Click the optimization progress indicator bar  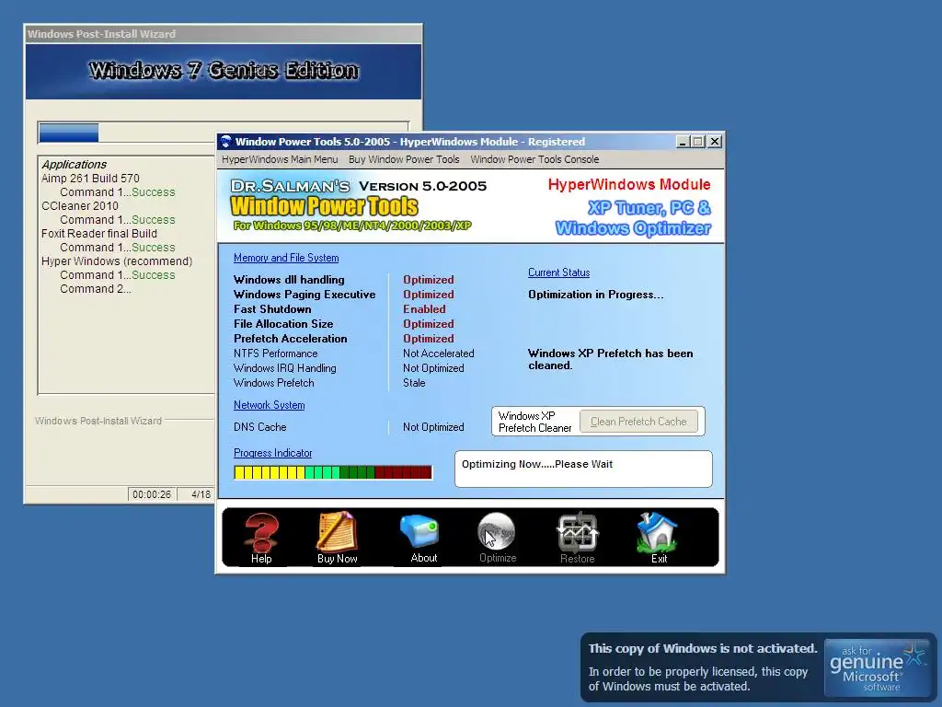(333, 472)
